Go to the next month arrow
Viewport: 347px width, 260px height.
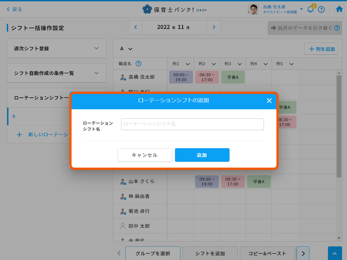click(x=214, y=27)
